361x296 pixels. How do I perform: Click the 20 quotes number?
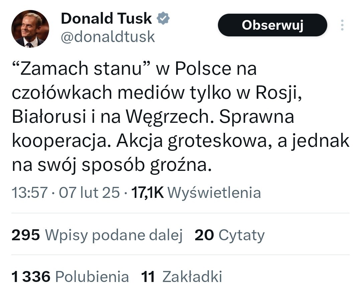[204, 235]
